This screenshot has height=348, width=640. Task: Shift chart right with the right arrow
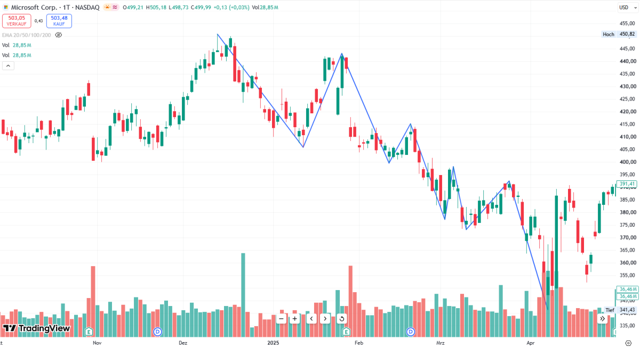324,319
